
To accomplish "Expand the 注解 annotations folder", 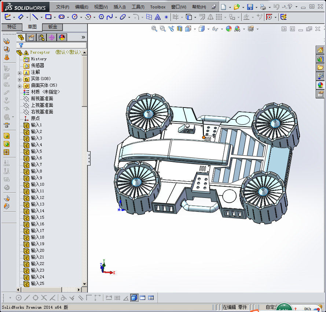I will [20, 73].
